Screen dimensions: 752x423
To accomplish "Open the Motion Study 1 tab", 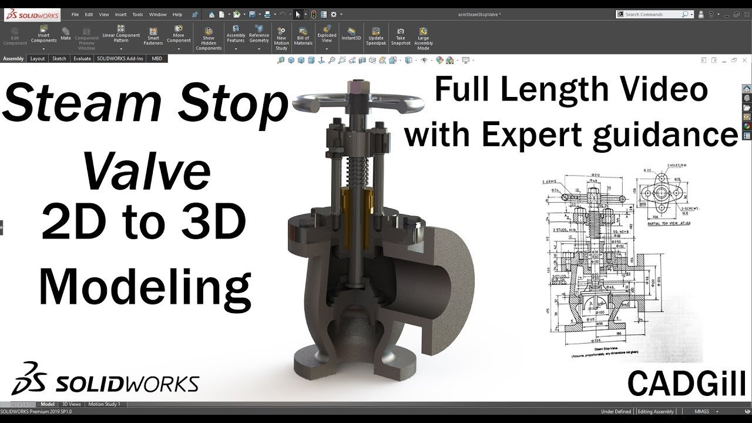I will (x=104, y=404).
